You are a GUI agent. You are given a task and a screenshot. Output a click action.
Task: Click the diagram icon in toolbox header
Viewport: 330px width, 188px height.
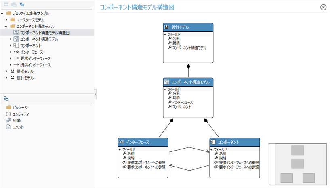coord(6,98)
